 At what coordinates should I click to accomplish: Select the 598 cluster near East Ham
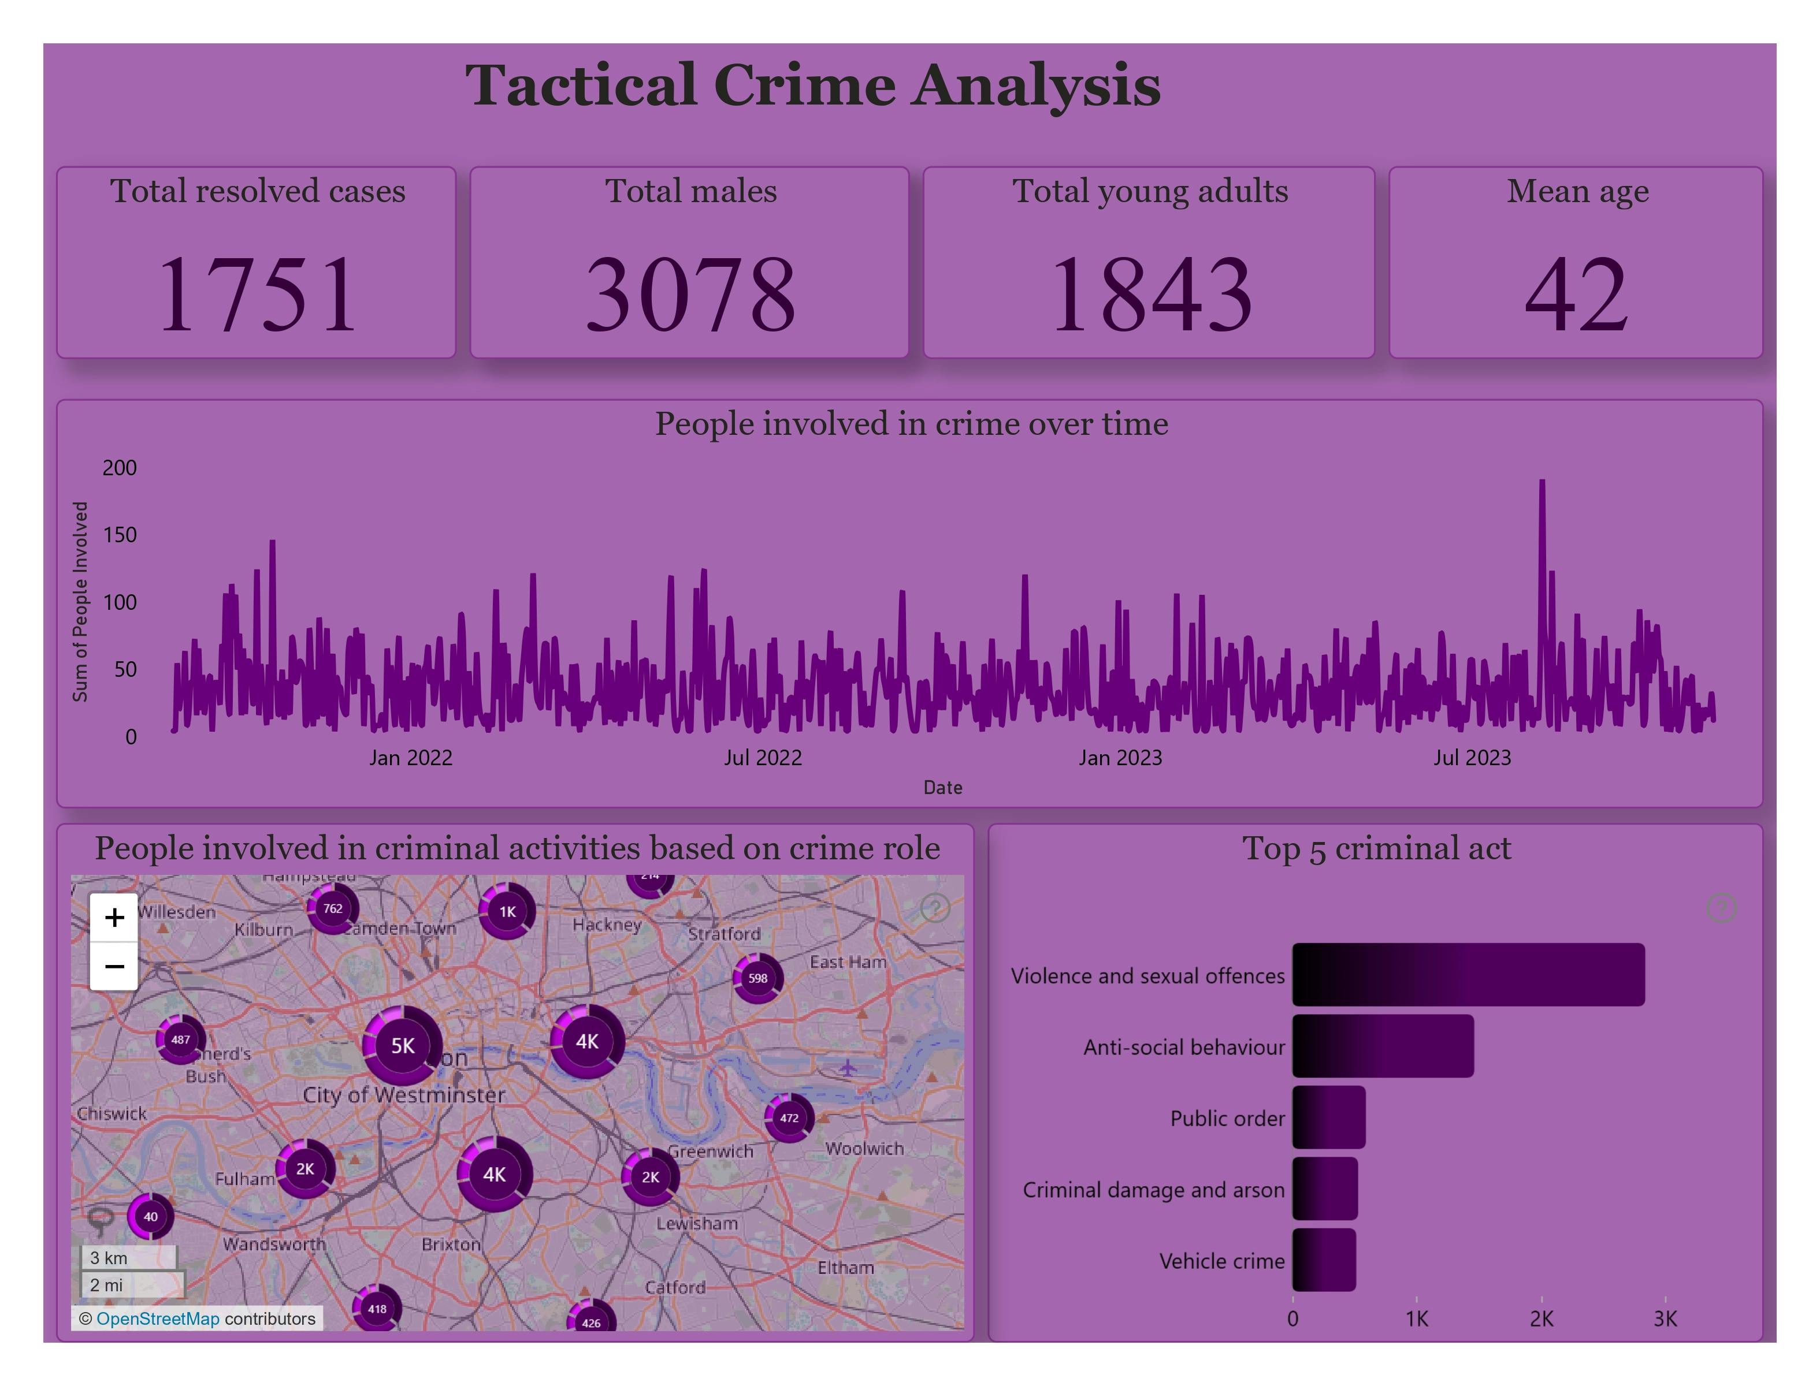click(757, 978)
